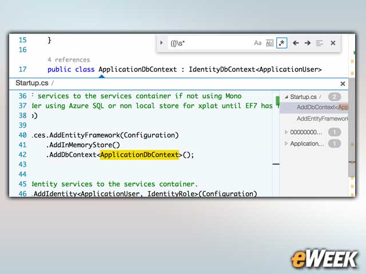Close the find widget
366x274 pixels.
pos(333,43)
